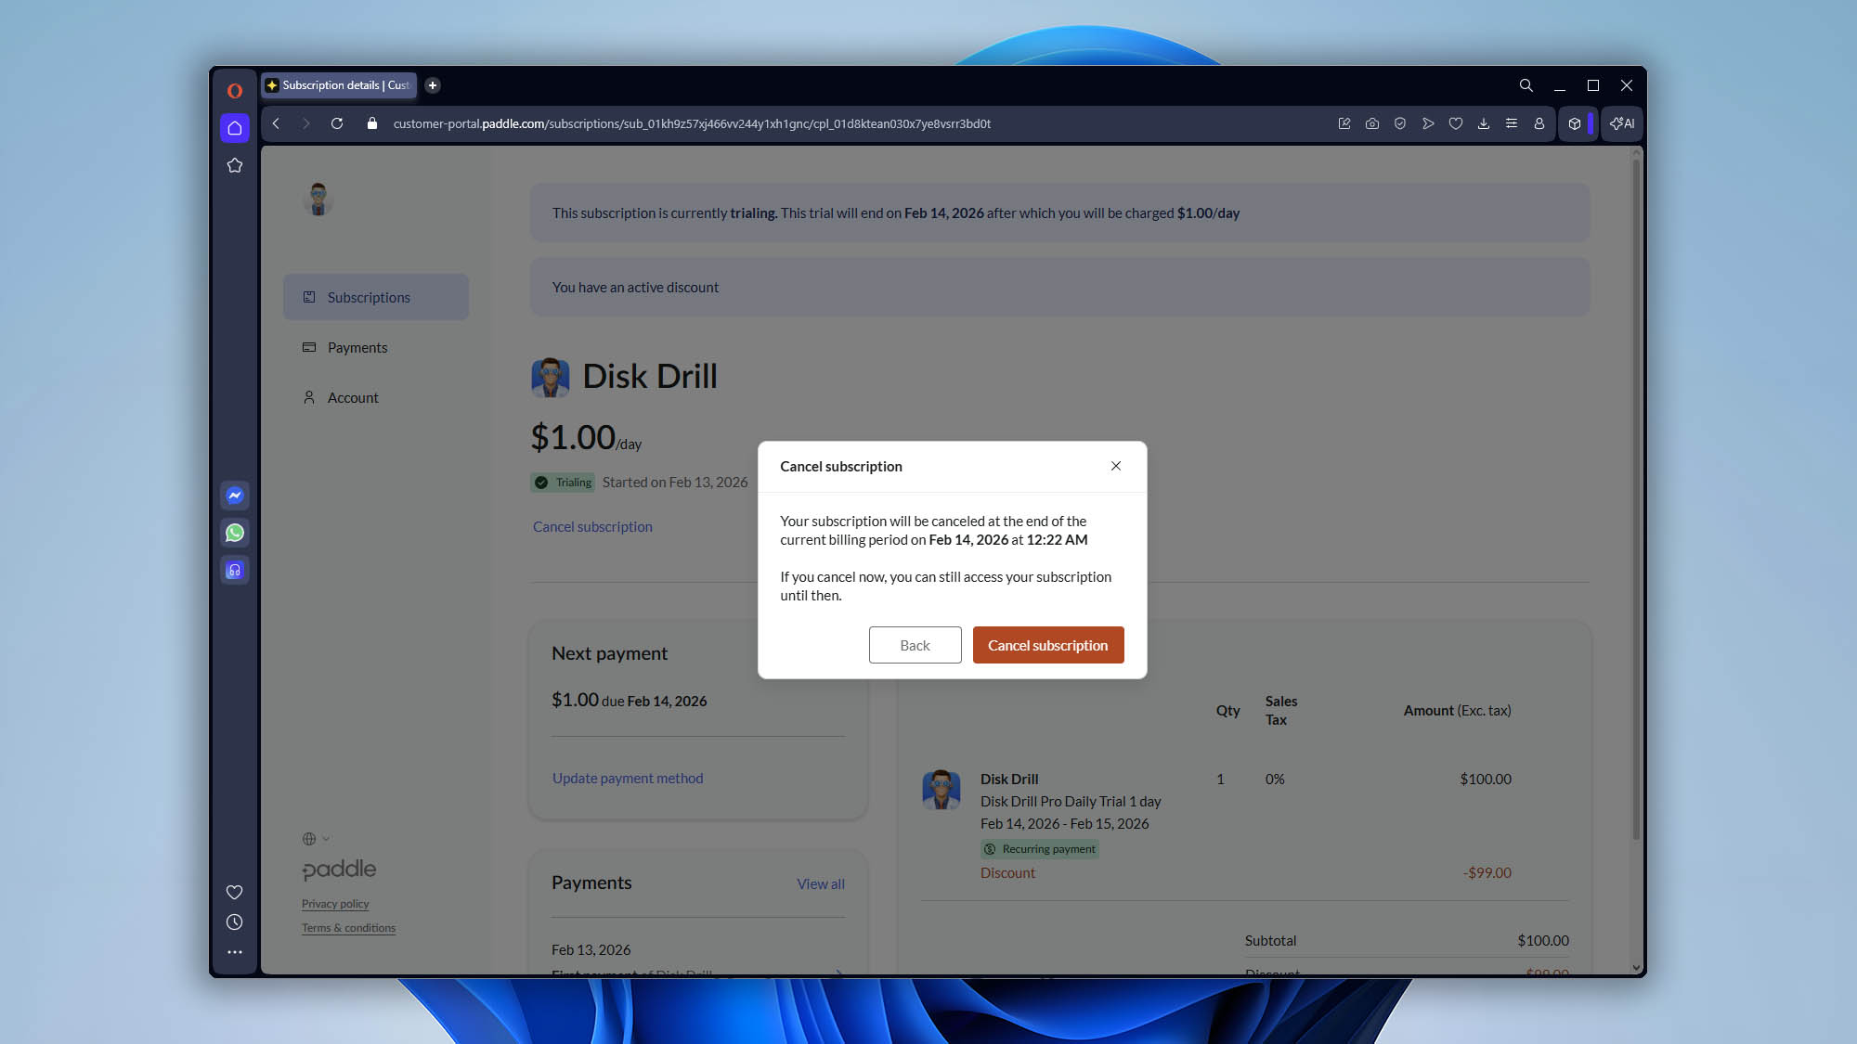
Task: Open Messenger in the Opera sidebar
Action: tap(235, 496)
